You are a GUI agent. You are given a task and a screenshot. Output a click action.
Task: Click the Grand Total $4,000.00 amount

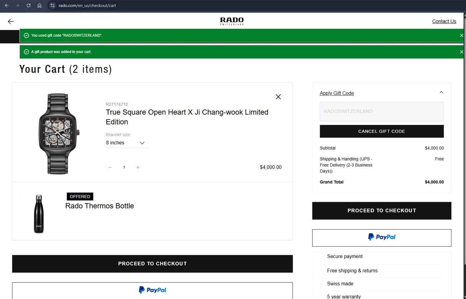(x=434, y=182)
